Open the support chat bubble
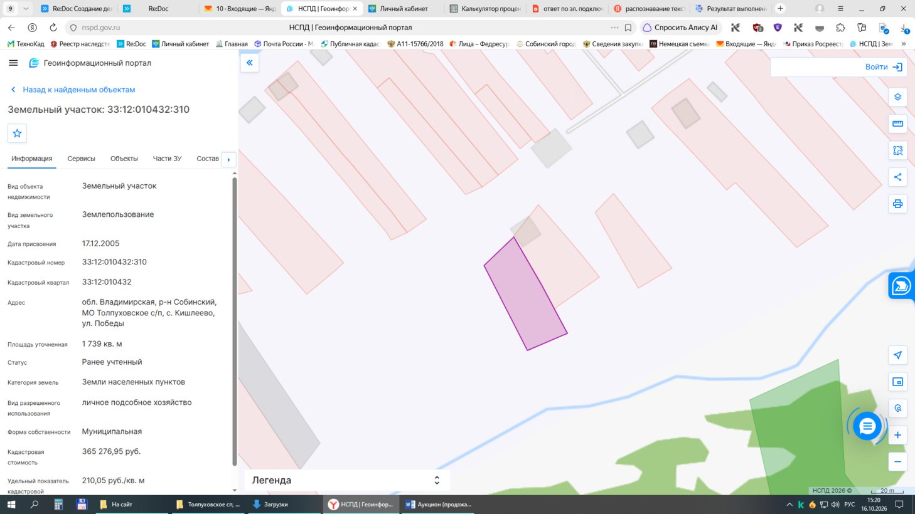The height and width of the screenshot is (514, 915). tap(867, 426)
